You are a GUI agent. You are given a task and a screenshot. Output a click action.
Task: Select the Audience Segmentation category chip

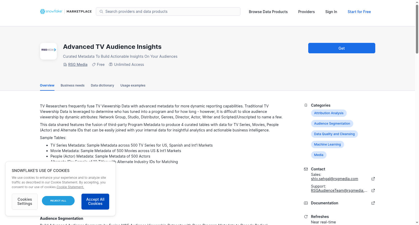(332, 124)
